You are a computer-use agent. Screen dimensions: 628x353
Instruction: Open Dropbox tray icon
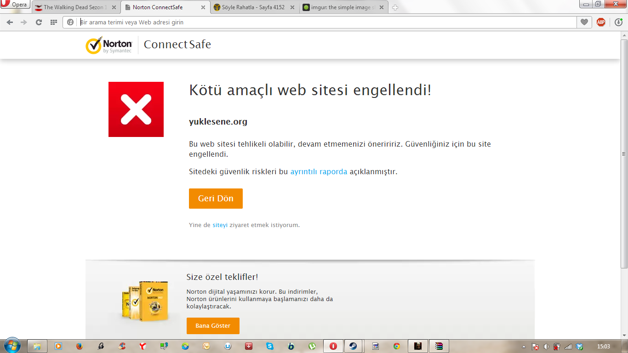(x=579, y=347)
